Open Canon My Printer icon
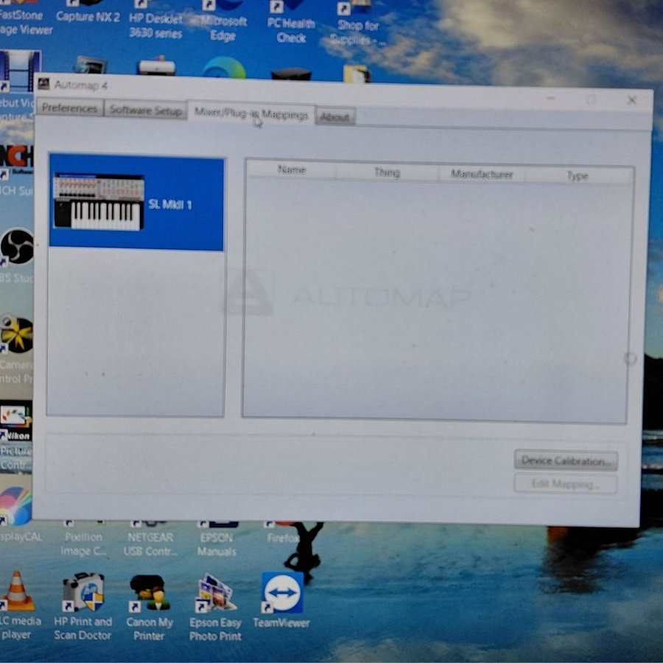Screen dimensions: 663x663 pos(149,593)
